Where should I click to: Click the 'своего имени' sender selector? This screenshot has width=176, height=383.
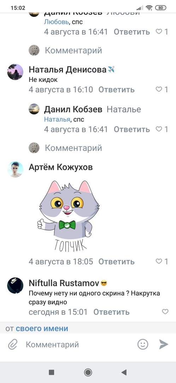(42, 328)
